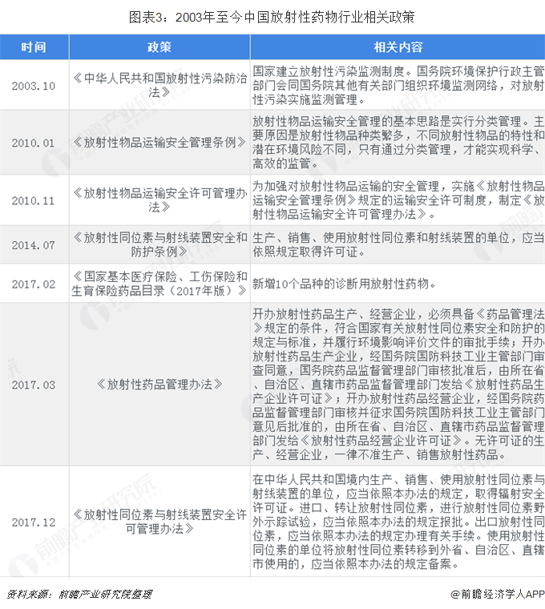
Task: Click the 2003.10 date cell
Action: [x=34, y=86]
